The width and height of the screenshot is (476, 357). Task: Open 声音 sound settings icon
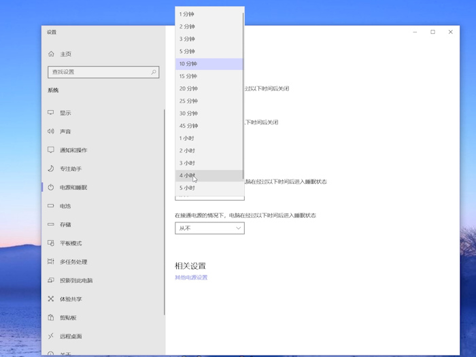point(51,131)
